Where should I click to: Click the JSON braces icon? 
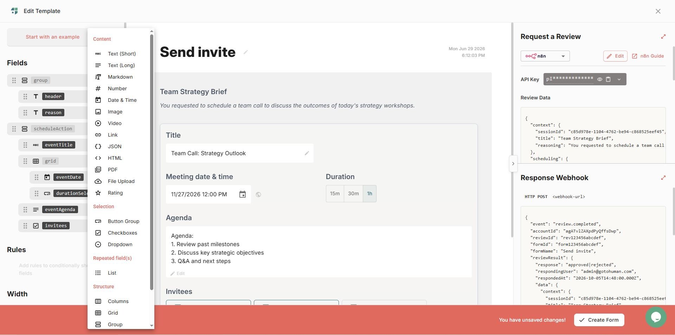coord(98,146)
